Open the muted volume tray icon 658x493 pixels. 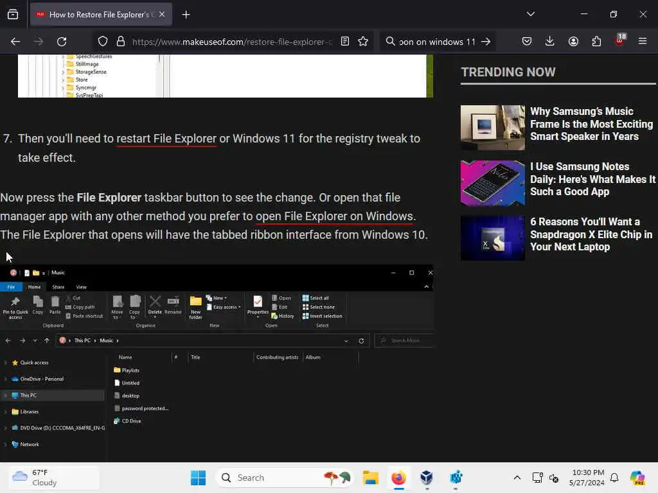click(x=554, y=478)
